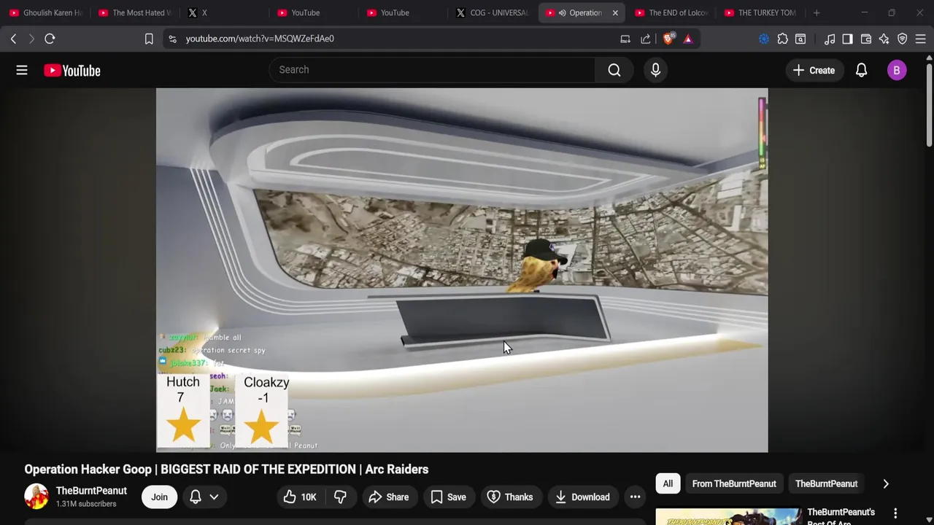Click the install app icon in address bar
Viewport: 934px width, 525px height.
[x=625, y=39]
